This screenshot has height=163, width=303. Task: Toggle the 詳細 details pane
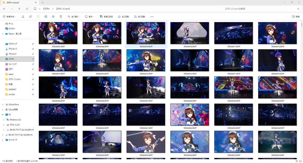point(296,16)
